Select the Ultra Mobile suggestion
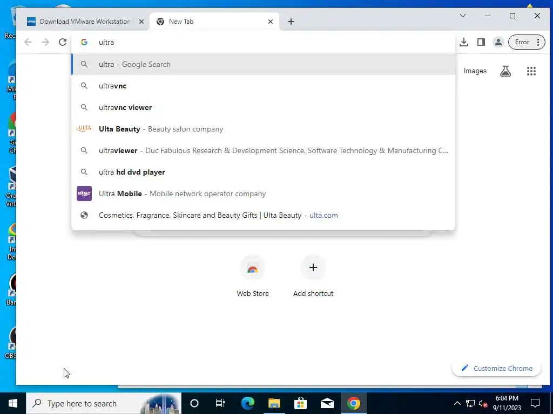Image resolution: width=553 pixels, height=414 pixels. pyautogui.click(x=263, y=194)
